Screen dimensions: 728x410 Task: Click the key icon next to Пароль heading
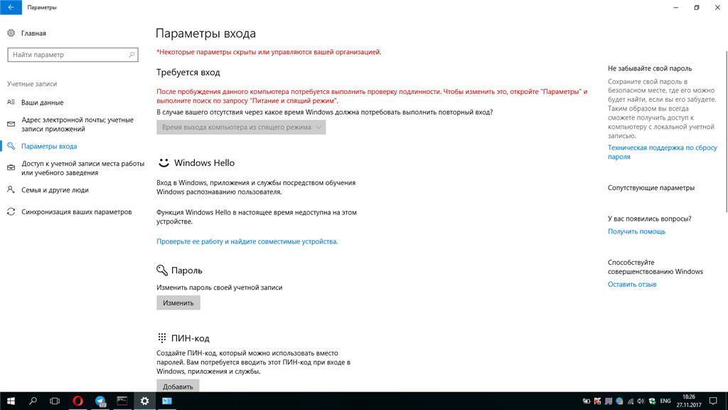point(161,270)
